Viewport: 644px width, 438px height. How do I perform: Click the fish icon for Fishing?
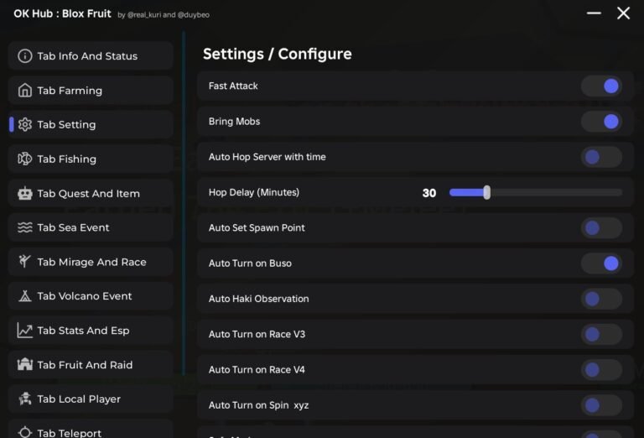coord(24,159)
